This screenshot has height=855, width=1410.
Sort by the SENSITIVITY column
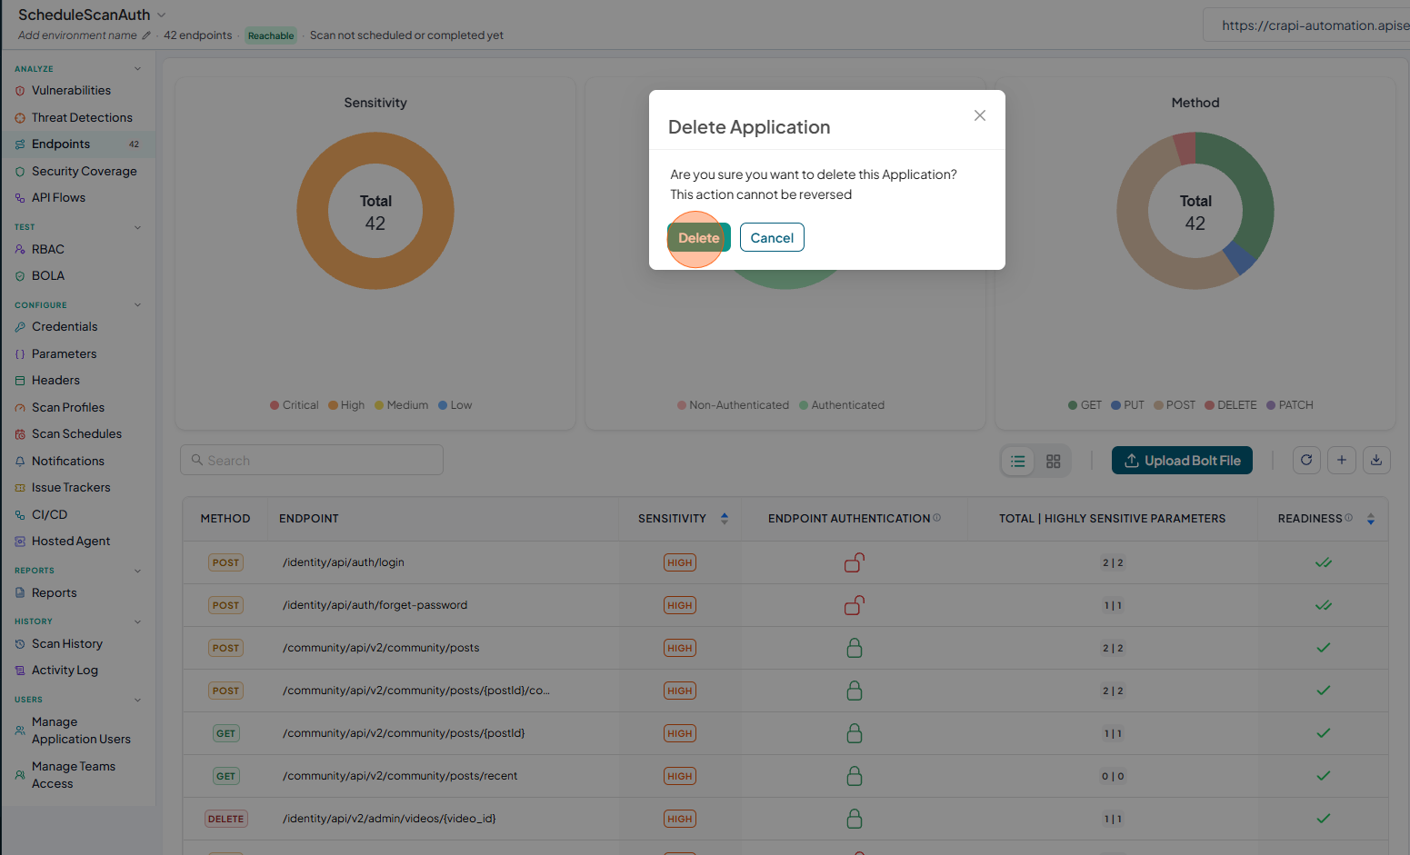[x=725, y=519]
